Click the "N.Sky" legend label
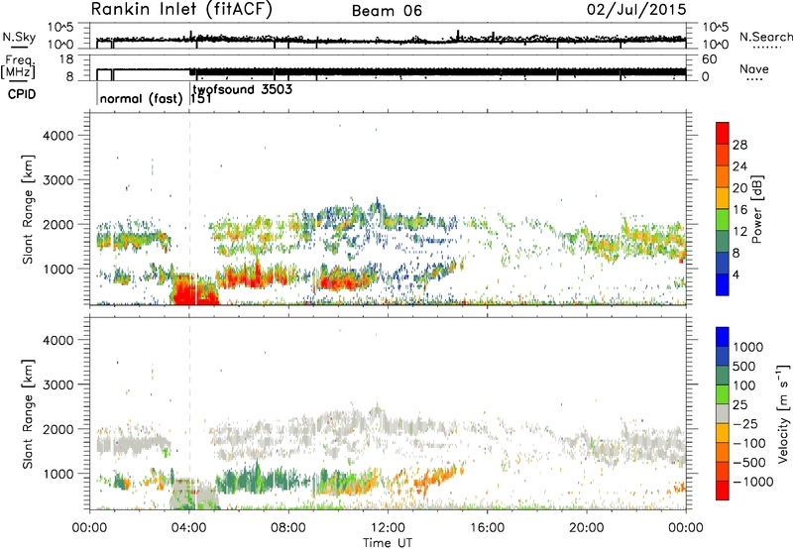The width and height of the screenshot is (793, 549). tap(19, 37)
